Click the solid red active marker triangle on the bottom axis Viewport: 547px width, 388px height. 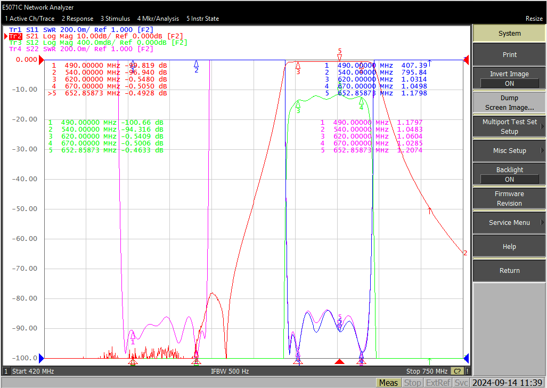point(339,361)
